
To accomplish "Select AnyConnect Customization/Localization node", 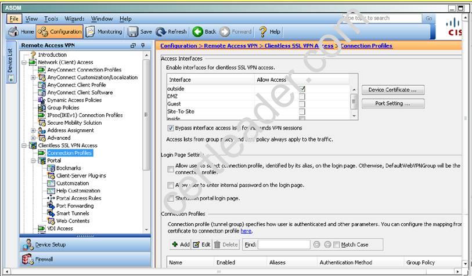I will pyautogui.click(x=92, y=77).
